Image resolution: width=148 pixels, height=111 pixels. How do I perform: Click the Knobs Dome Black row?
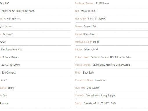pos(112,34)
